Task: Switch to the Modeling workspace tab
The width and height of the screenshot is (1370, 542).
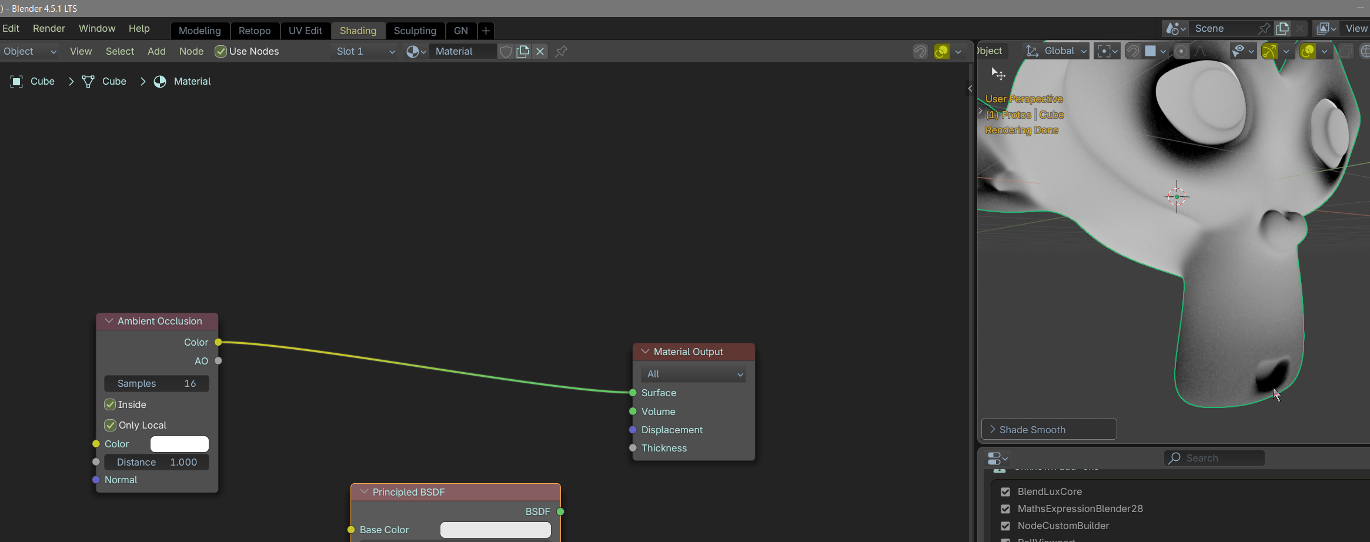Action: coord(200,31)
